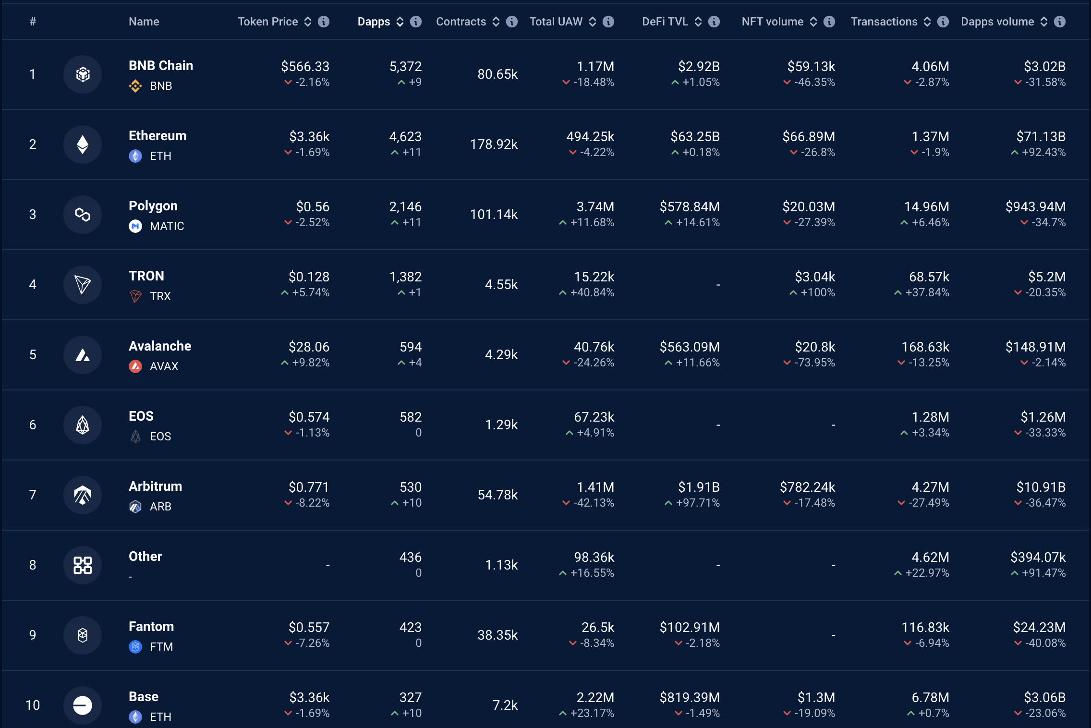The height and width of the screenshot is (728, 1091).
Task: Open the Arbitrum chain logo icon
Action: pos(83,495)
